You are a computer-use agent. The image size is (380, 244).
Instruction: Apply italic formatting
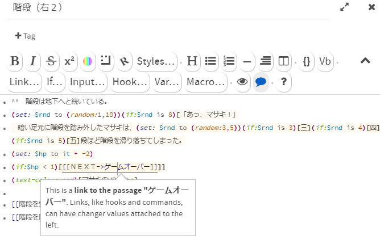33,61
